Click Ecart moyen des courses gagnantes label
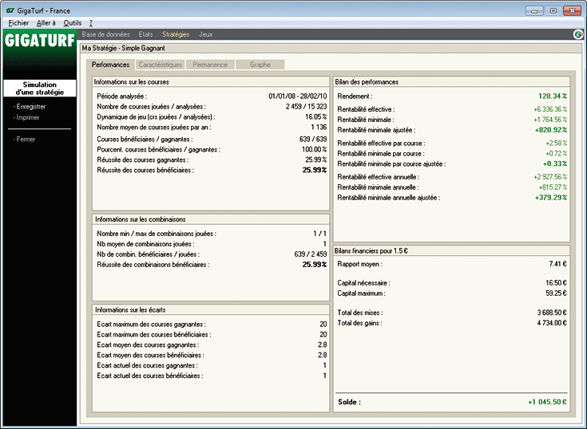This screenshot has width=587, height=429. pyautogui.click(x=148, y=345)
